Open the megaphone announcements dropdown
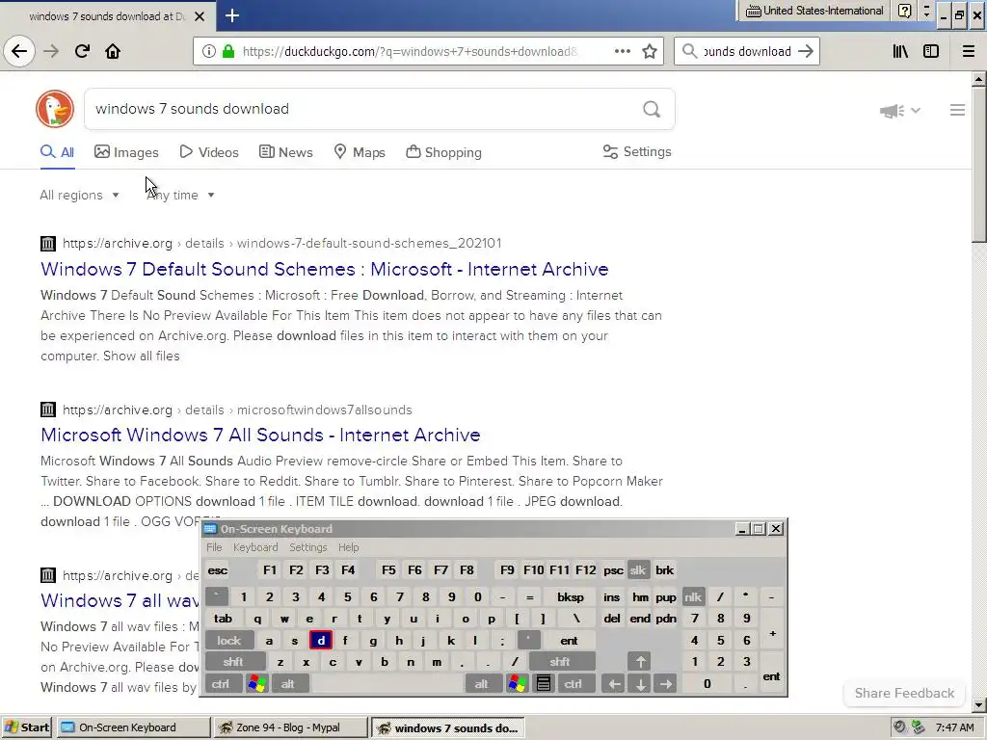 [900, 111]
